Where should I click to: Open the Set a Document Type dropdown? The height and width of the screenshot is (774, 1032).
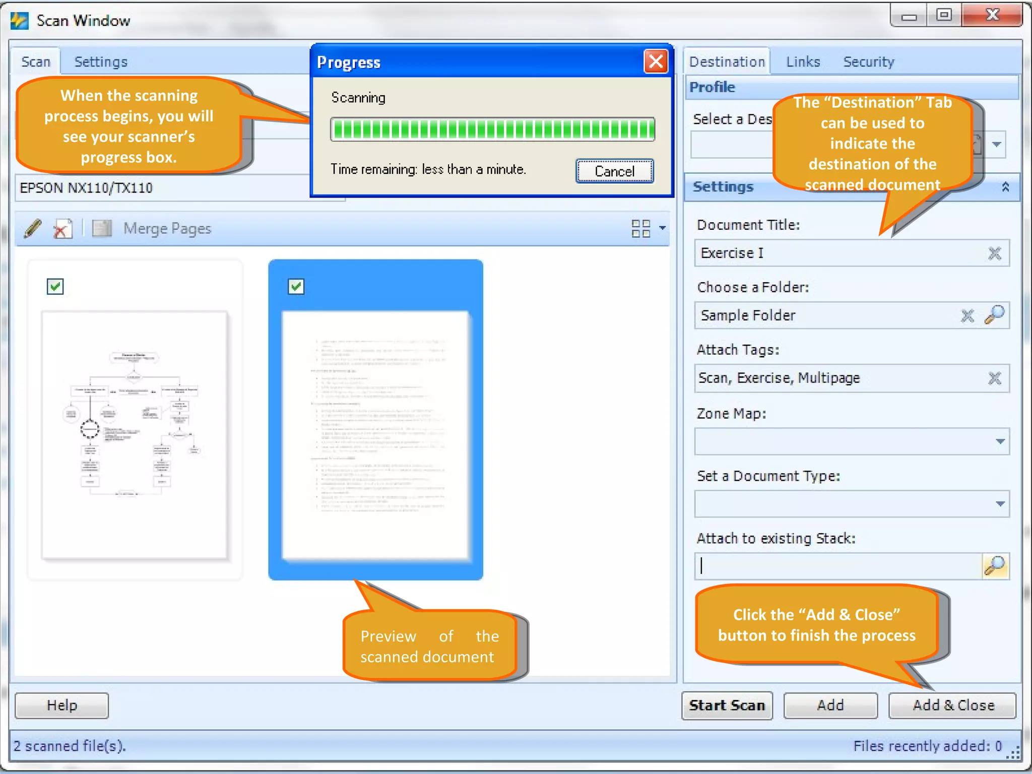(x=1000, y=504)
